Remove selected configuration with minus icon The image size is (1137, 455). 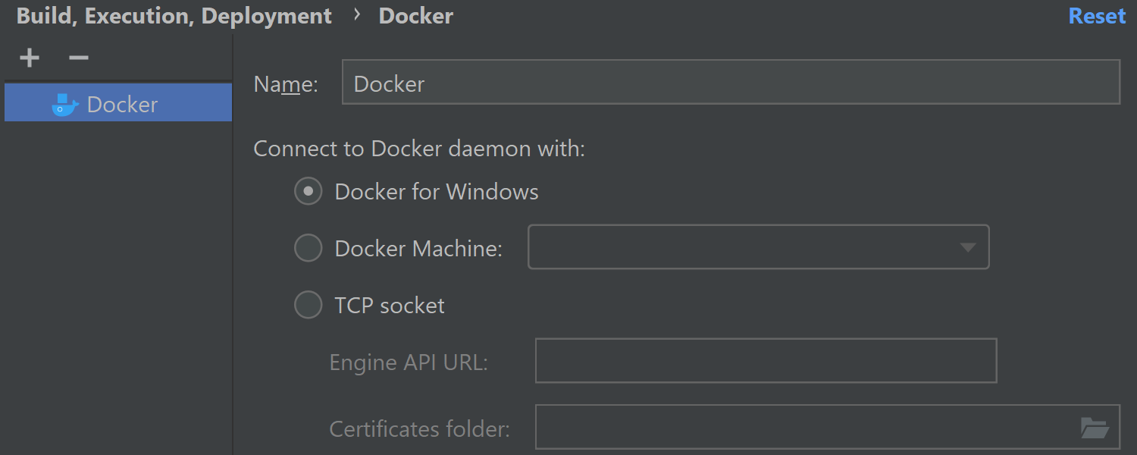(x=79, y=58)
